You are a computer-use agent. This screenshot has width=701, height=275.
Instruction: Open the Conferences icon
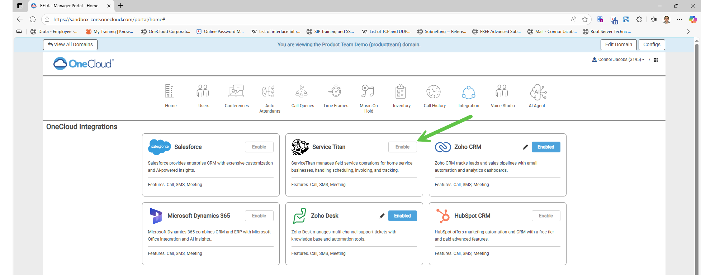pyautogui.click(x=236, y=92)
